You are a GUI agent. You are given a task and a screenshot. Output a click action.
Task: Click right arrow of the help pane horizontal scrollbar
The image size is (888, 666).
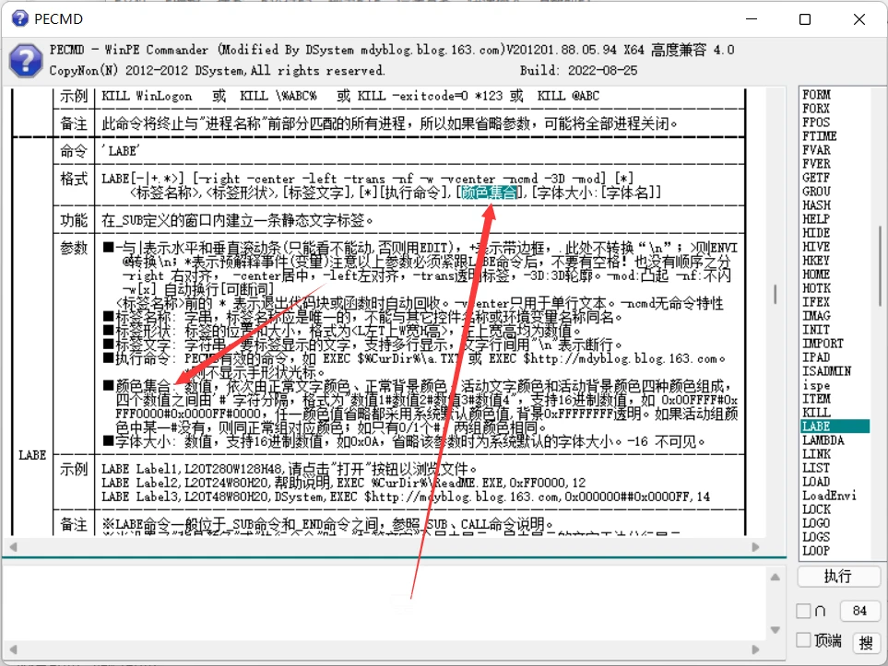pyautogui.click(x=755, y=546)
